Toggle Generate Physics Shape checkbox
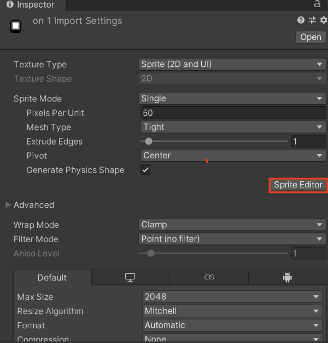 [x=145, y=170]
